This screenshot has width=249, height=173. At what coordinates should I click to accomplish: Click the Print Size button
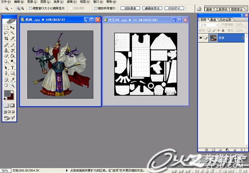(x=174, y=8)
